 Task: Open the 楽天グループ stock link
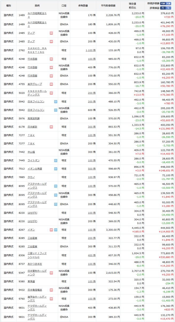[x=35, y=84]
